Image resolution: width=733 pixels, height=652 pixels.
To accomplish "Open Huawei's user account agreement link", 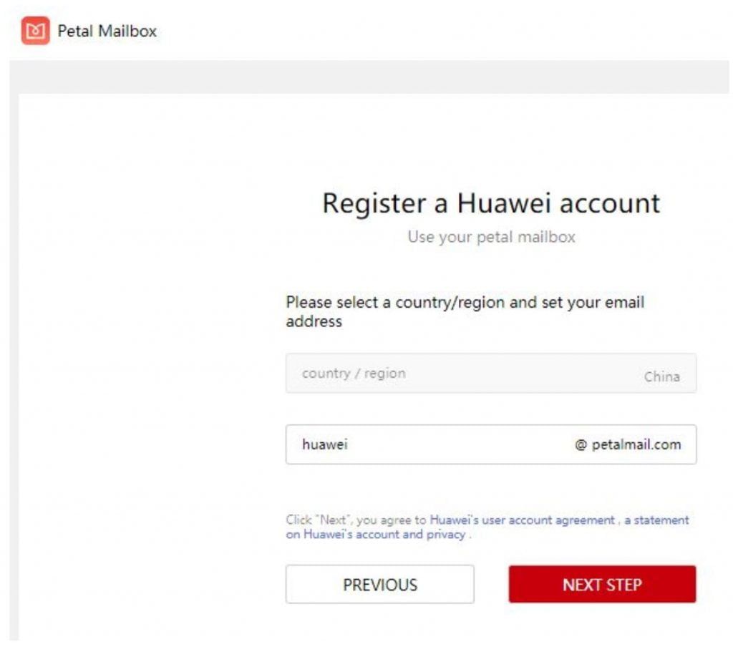I will (x=522, y=520).
